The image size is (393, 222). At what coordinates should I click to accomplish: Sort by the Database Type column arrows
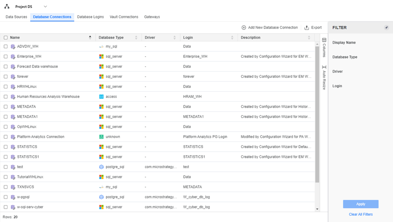pyautogui.click(x=136, y=38)
